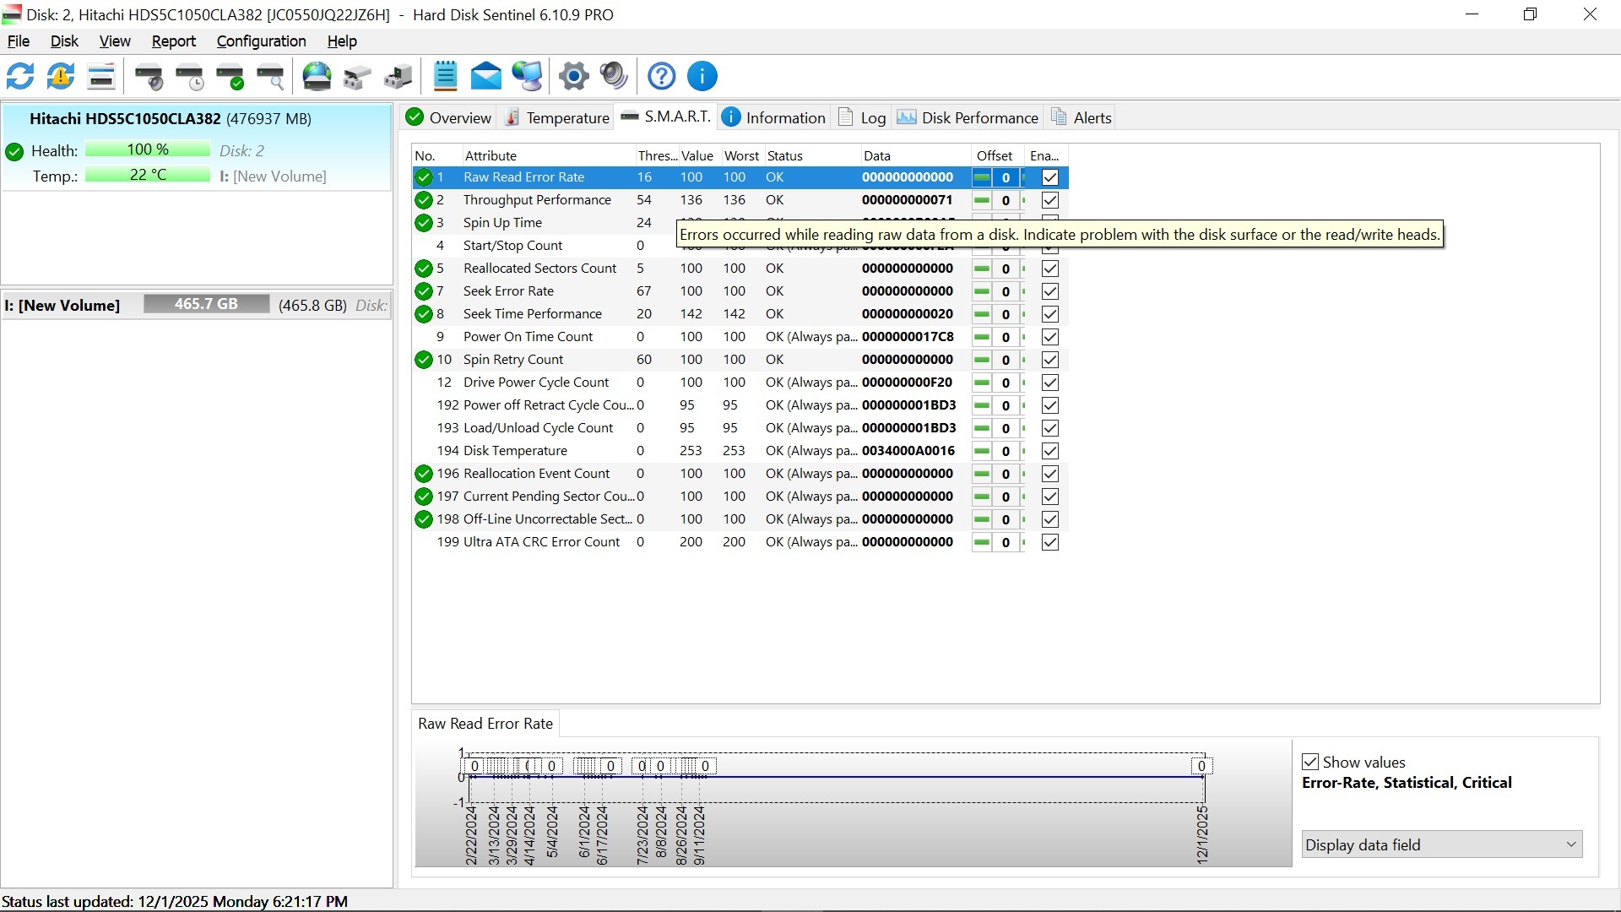Open the Report menu
This screenshot has height=912, width=1621.
click(x=173, y=41)
